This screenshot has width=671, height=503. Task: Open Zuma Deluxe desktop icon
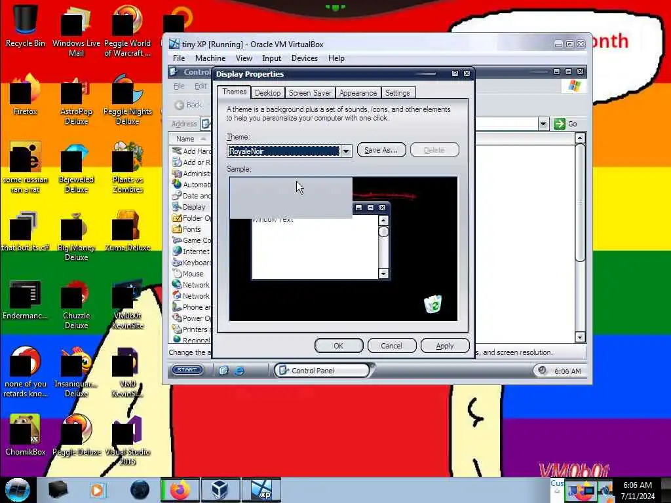[x=128, y=231]
